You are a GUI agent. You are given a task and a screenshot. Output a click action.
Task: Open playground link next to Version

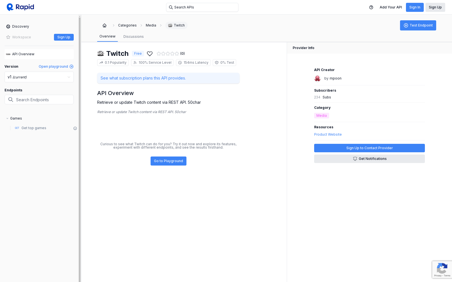[x=56, y=67]
